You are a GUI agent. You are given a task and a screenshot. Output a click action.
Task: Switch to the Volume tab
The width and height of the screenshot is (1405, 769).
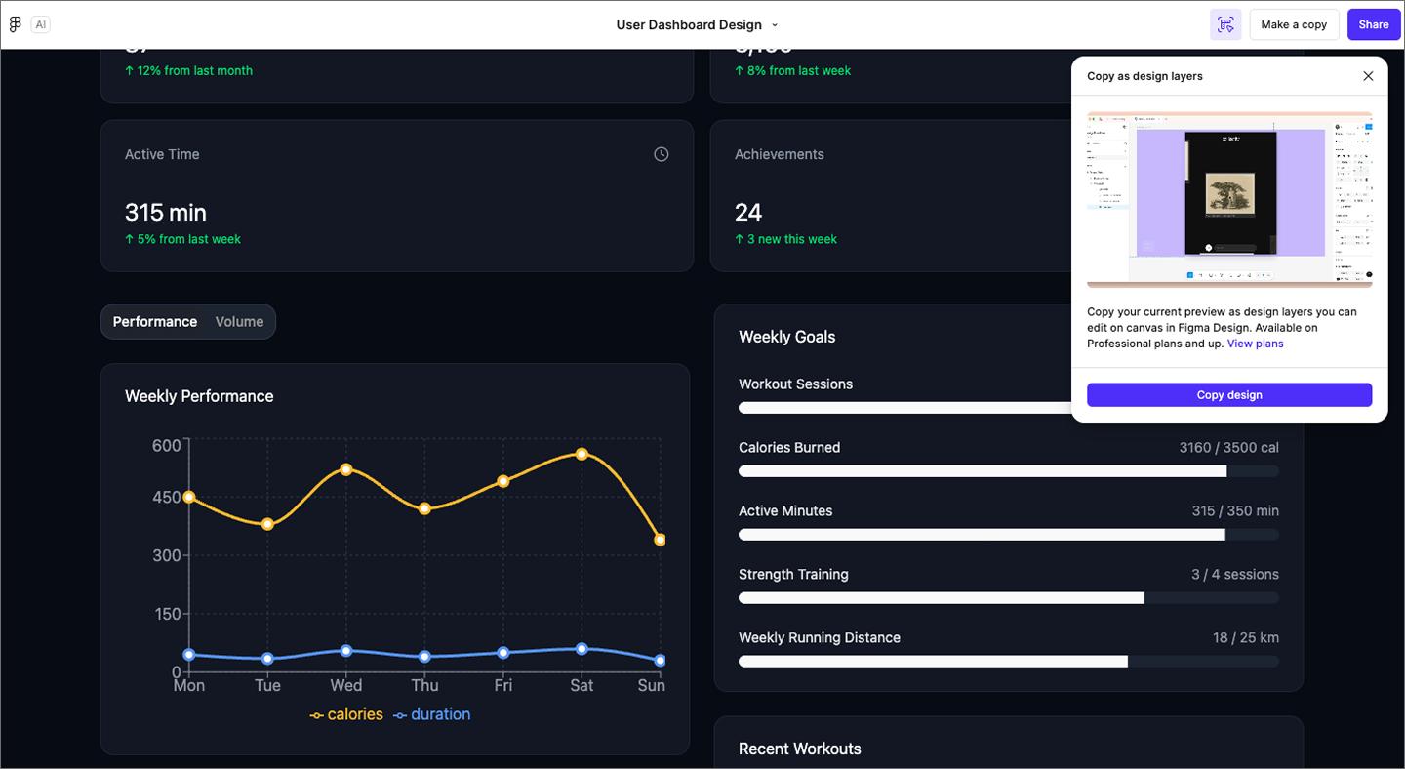coord(239,321)
